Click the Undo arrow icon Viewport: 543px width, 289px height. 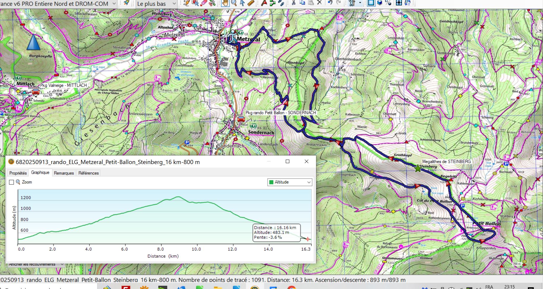click(x=330, y=3)
